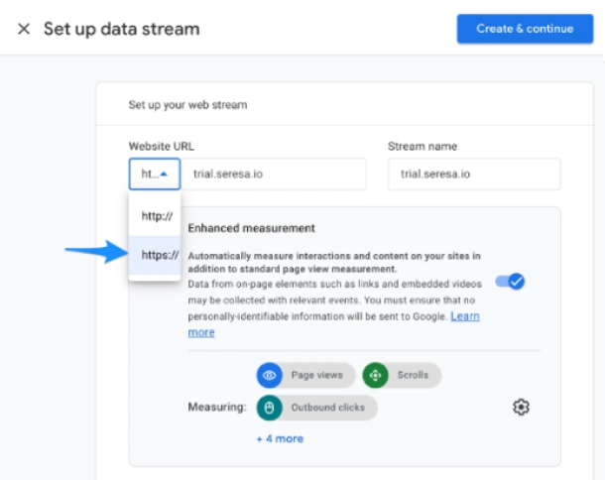The height and width of the screenshot is (480, 605).
Task: Click the Set up data stream title
Action: 122,29
